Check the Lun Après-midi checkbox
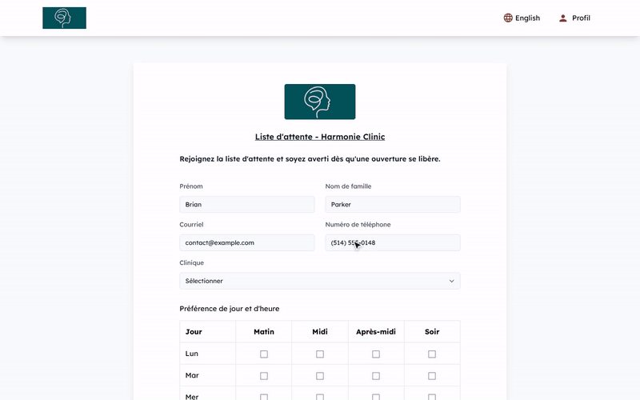 pyautogui.click(x=376, y=354)
